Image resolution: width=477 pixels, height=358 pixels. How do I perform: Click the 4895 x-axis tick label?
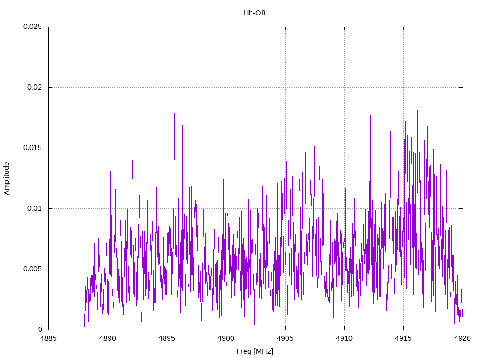[167, 338]
